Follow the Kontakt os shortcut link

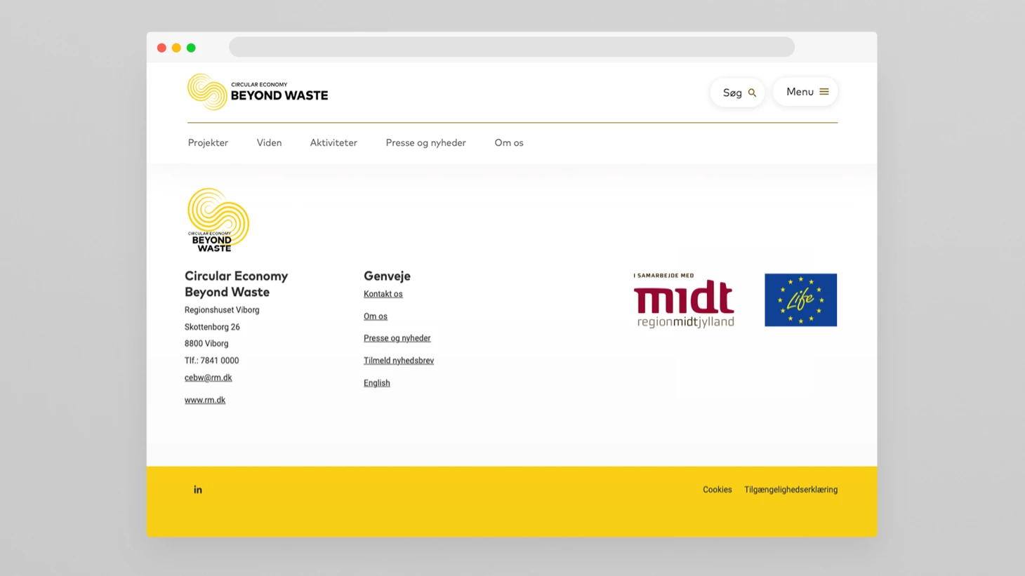[383, 294]
